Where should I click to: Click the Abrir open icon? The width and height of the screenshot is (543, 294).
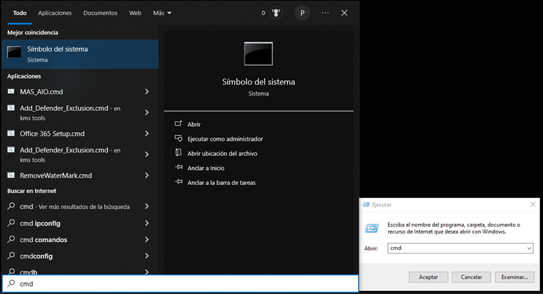(178, 124)
